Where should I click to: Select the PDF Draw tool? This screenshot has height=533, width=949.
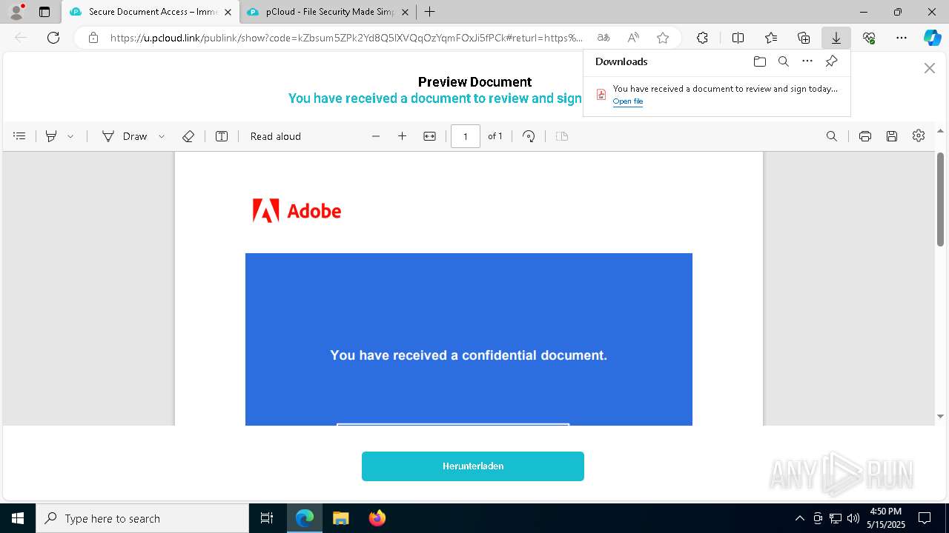[125, 136]
